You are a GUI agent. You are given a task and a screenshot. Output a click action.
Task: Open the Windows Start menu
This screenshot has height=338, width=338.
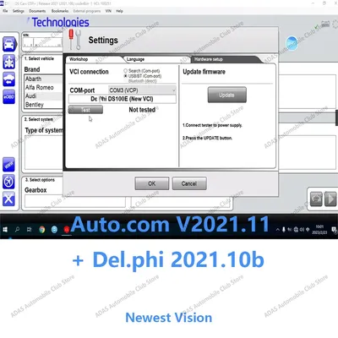point(5,230)
